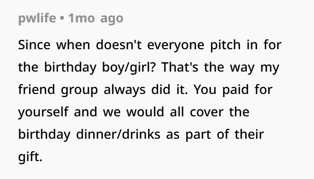Click the 1mo ago comment timestamp
Image resolution: width=314 pixels, height=179 pixels.
96,18
